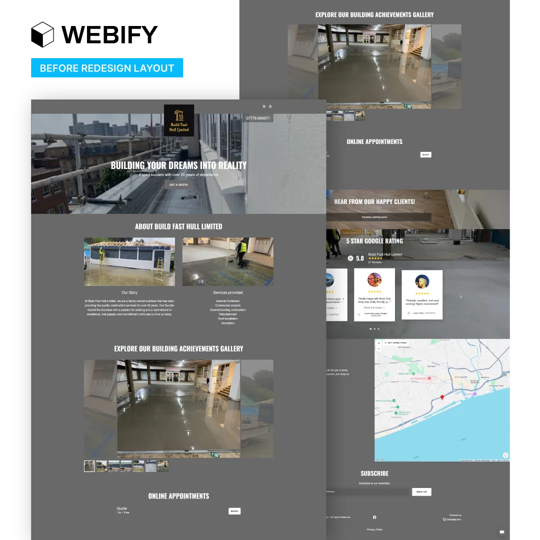Zoom out on the map
This screenshot has height=540, width=540.
pyautogui.click(x=379, y=348)
